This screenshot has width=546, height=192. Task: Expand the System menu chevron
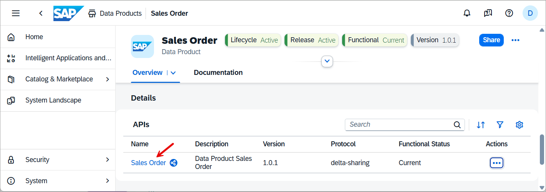click(x=108, y=181)
